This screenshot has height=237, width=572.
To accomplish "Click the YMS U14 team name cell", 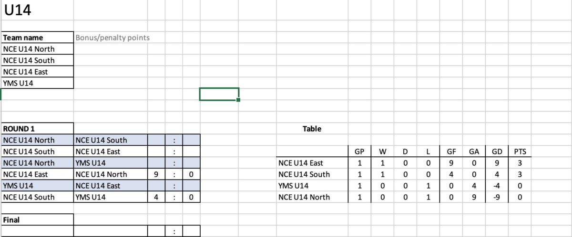I will [x=38, y=83].
